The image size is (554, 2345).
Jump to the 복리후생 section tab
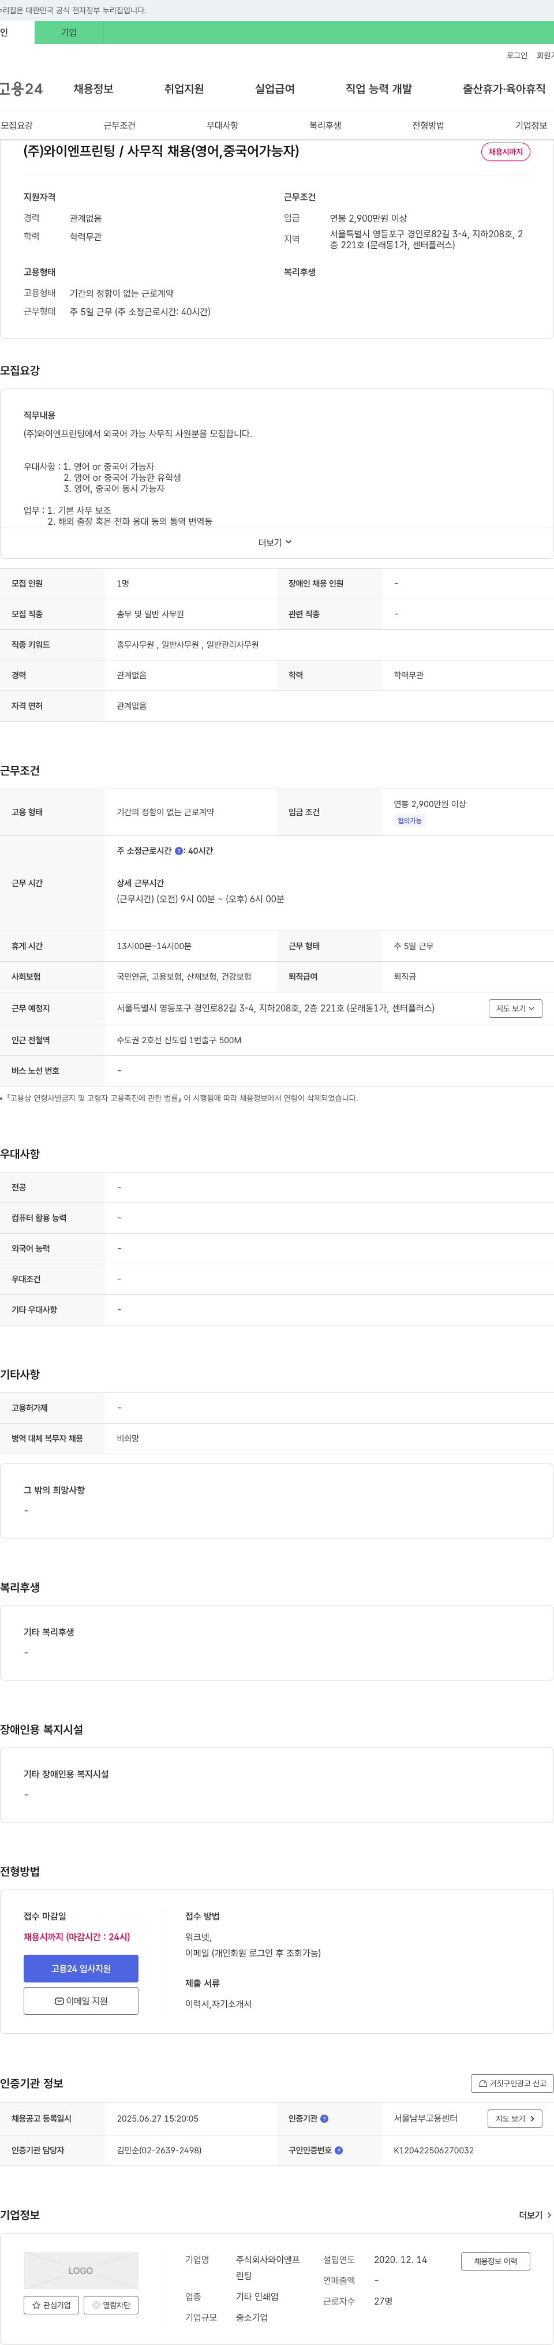tap(325, 126)
